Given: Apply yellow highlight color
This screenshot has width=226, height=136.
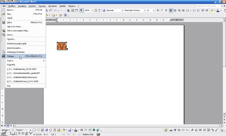Looking at the screenshot, I should 212,11.
